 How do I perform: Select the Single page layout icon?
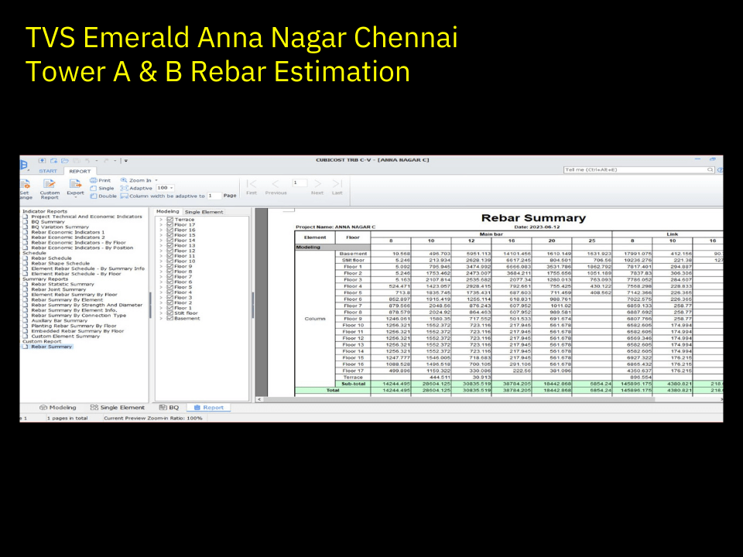pyautogui.click(x=93, y=188)
